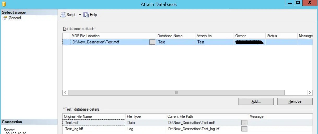Select the General page
The width and height of the screenshot is (318, 134).
15,18
